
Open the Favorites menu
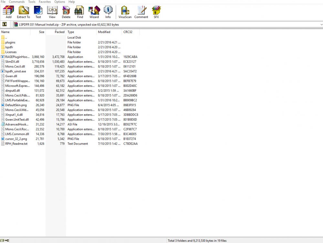[45, 2]
